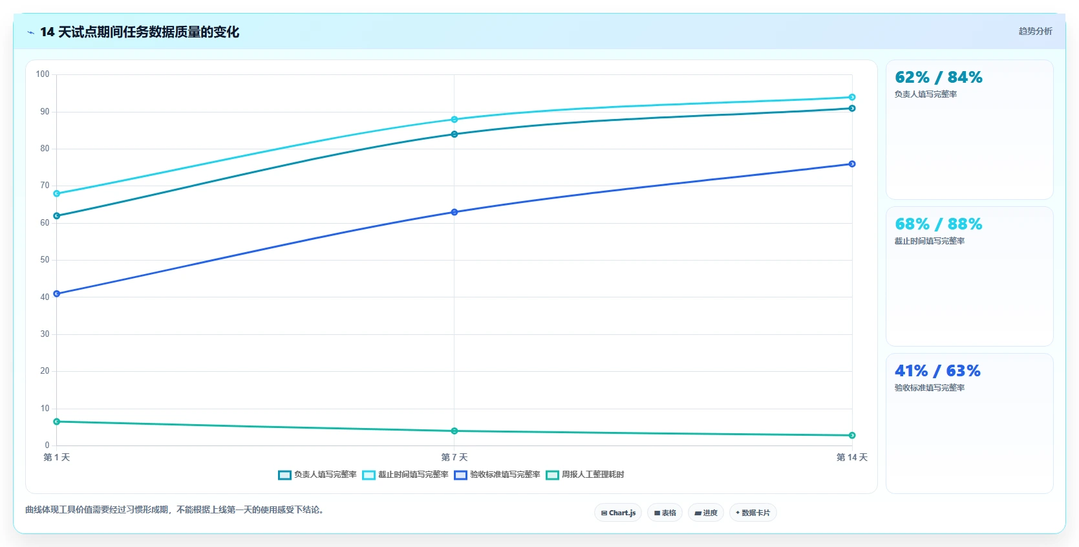This screenshot has width=1079, height=547.
Task: Click the 表格 chip
Action: 665,513
